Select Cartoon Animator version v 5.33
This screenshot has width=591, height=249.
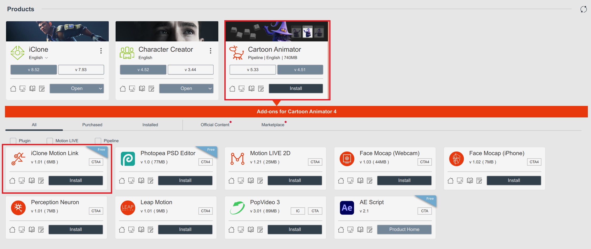click(253, 70)
